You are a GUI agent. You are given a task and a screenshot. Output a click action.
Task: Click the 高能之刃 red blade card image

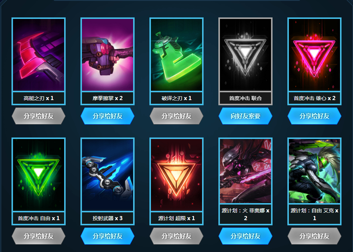click(39, 55)
